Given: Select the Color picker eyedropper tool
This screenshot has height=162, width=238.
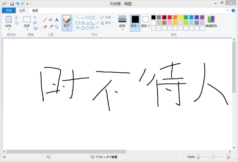Looking at the screenshot, I should tap(51, 27).
